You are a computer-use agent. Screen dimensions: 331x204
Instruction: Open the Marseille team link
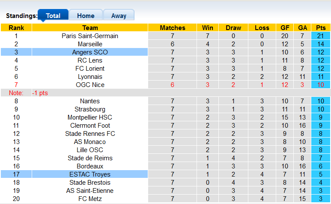tap(90, 44)
